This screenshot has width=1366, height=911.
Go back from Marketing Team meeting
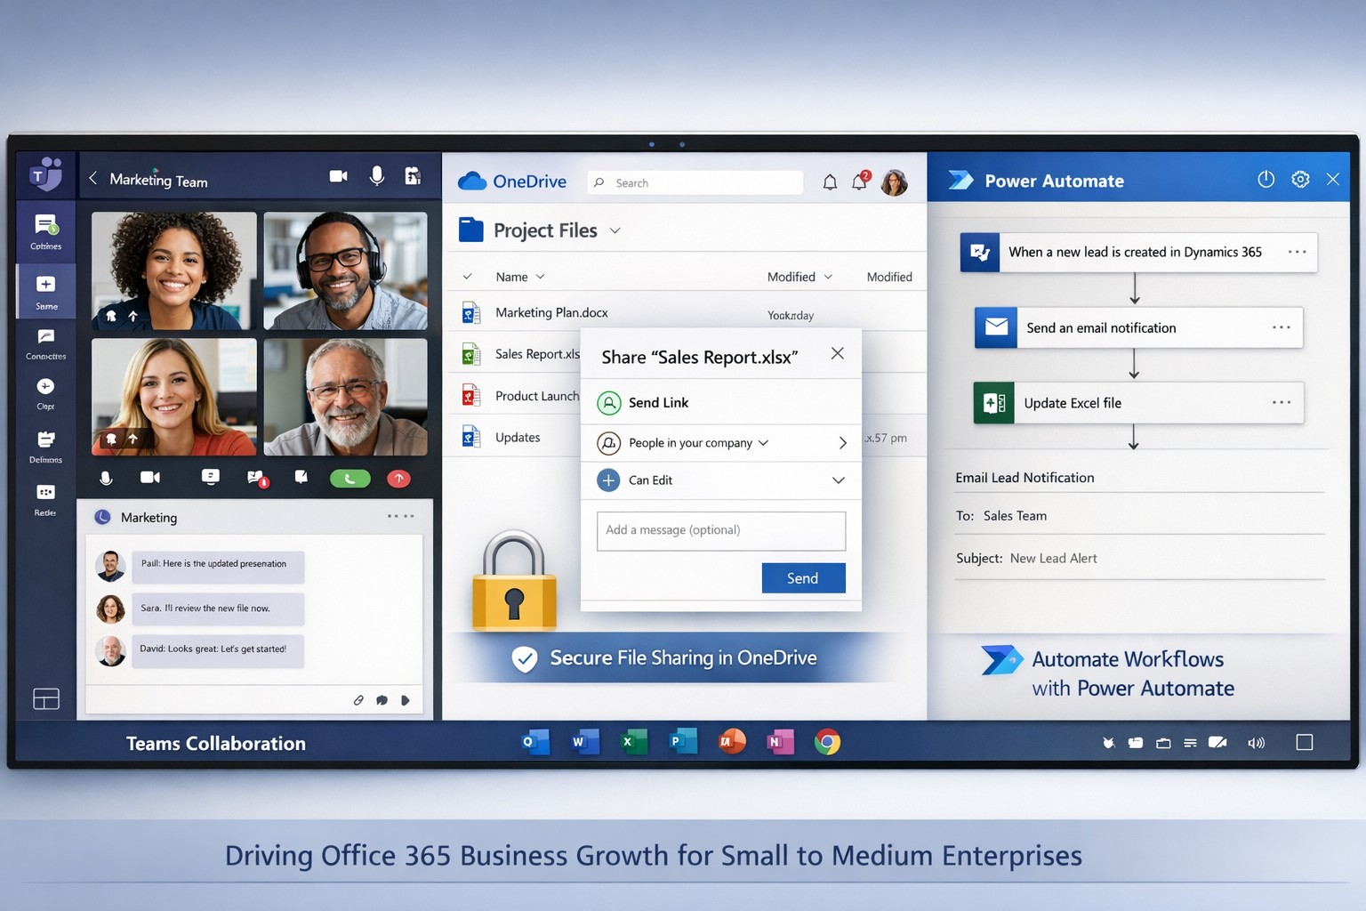[93, 179]
